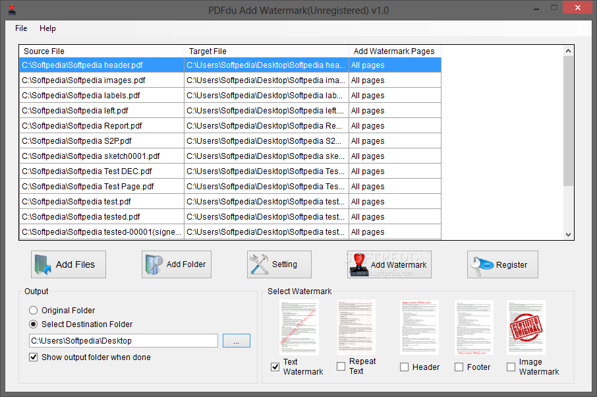Click the output folder path field
This screenshot has height=397, width=597.
[x=123, y=340]
